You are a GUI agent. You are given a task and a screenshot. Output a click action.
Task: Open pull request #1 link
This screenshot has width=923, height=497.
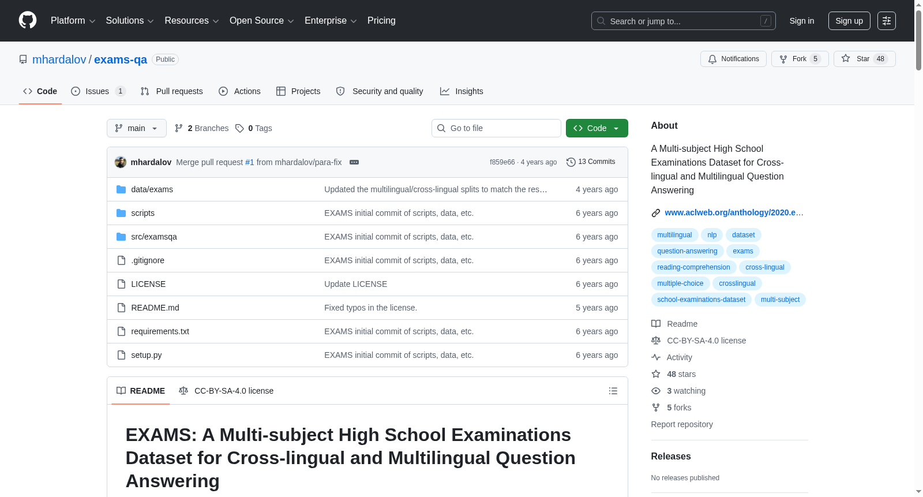(250, 162)
